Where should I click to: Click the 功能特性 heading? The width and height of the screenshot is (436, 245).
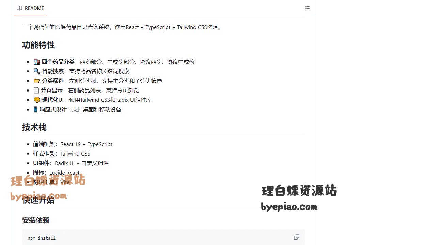point(38,45)
